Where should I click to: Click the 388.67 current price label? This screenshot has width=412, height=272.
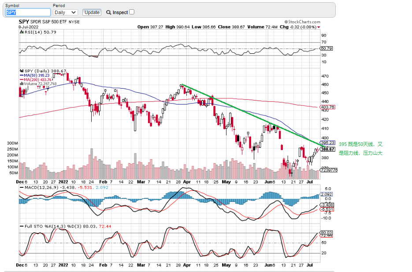click(328, 149)
